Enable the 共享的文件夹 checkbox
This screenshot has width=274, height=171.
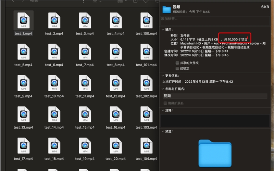click(x=177, y=63)
